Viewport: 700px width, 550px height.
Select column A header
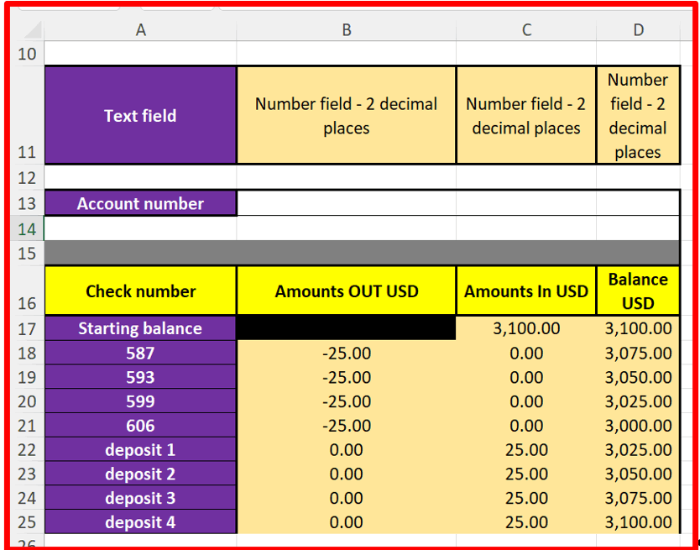[141, 30]
